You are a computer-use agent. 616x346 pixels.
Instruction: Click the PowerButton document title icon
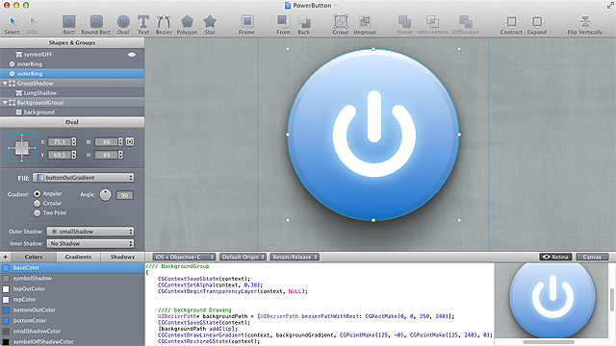tap(288, 5)
